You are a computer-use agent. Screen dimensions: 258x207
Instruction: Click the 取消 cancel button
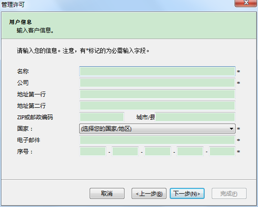[x=107, y=194]
